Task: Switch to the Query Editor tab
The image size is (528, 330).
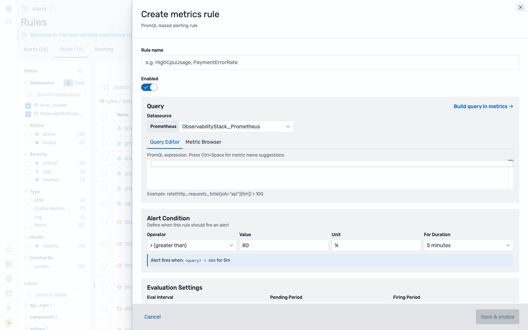Action: (165, 142)
